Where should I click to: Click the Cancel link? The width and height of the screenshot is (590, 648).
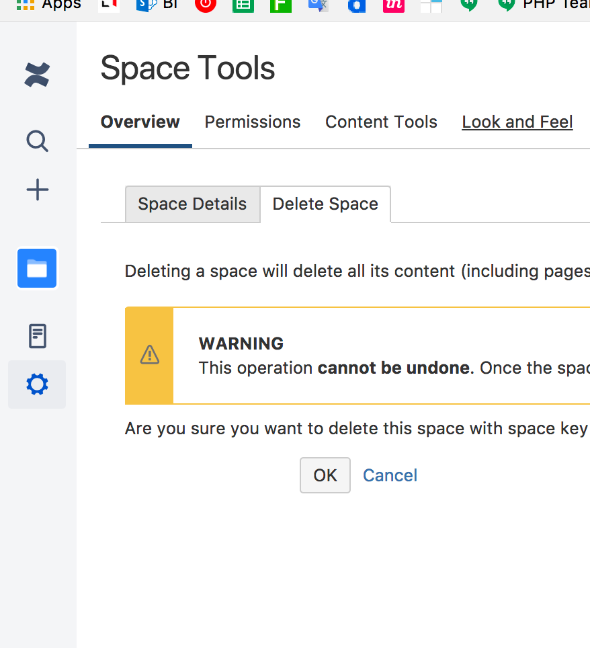(390, 475)
